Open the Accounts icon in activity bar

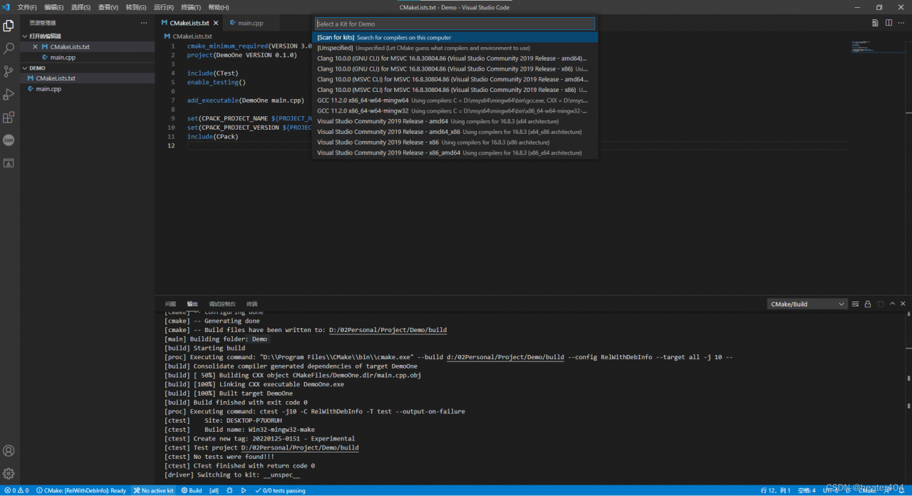click(9, 451)
